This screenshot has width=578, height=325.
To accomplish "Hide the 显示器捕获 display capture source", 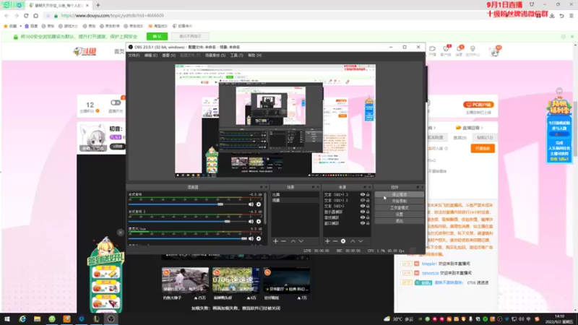I will click(x=363, y=212).
